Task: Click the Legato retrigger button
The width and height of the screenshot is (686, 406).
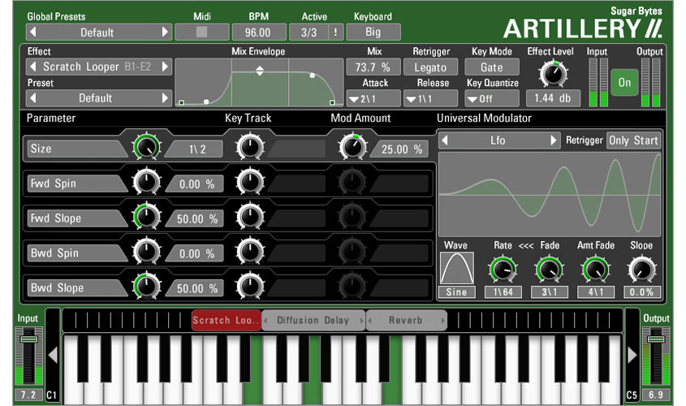Action: point(432,67)
